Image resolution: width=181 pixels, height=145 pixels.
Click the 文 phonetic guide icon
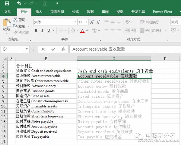pos(94,31)
